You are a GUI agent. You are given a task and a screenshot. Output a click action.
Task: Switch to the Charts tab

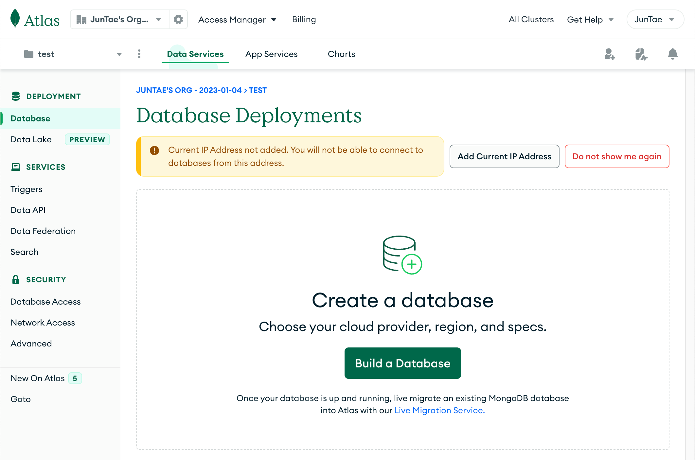click(341, 54)
